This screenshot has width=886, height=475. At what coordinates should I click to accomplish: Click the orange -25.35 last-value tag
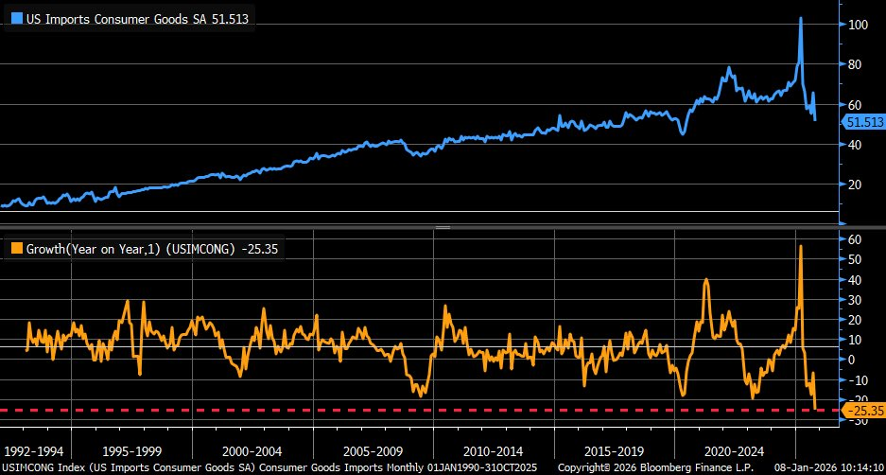tap(864, 410)
